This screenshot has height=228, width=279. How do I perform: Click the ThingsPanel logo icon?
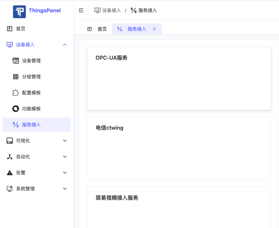(x=19, y=12)
